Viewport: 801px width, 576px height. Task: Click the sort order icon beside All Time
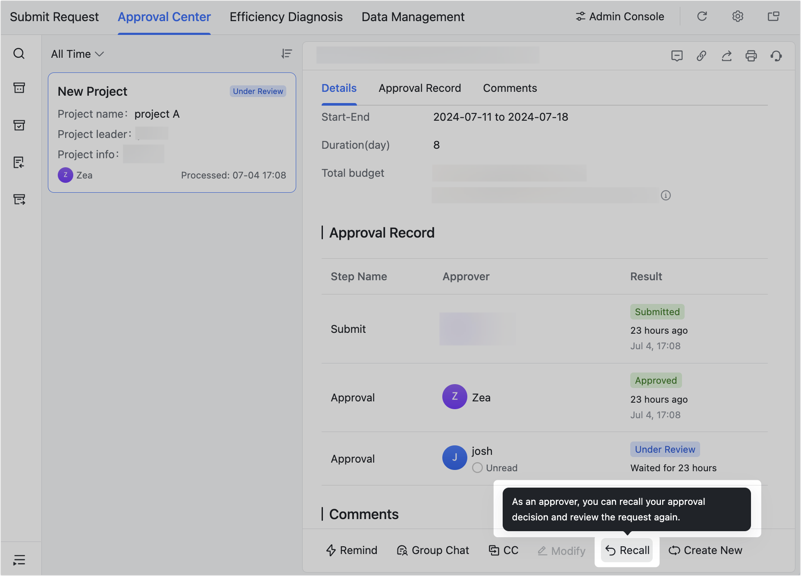tap(287, 53)
